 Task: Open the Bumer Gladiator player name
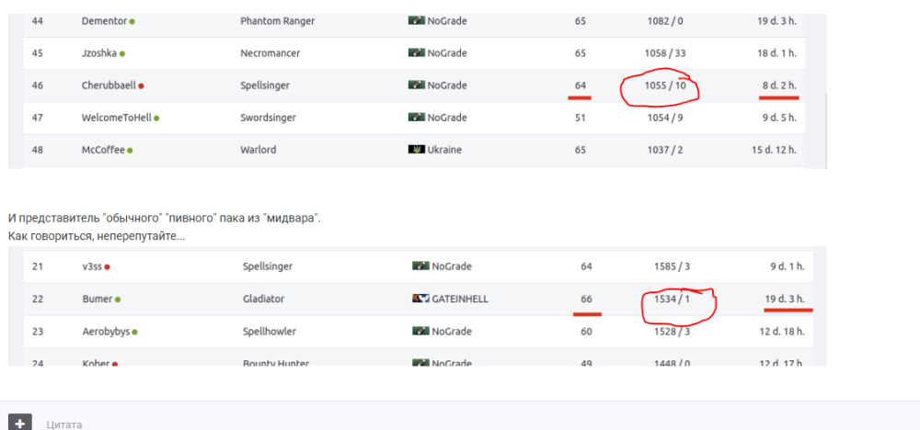[97, 299]
